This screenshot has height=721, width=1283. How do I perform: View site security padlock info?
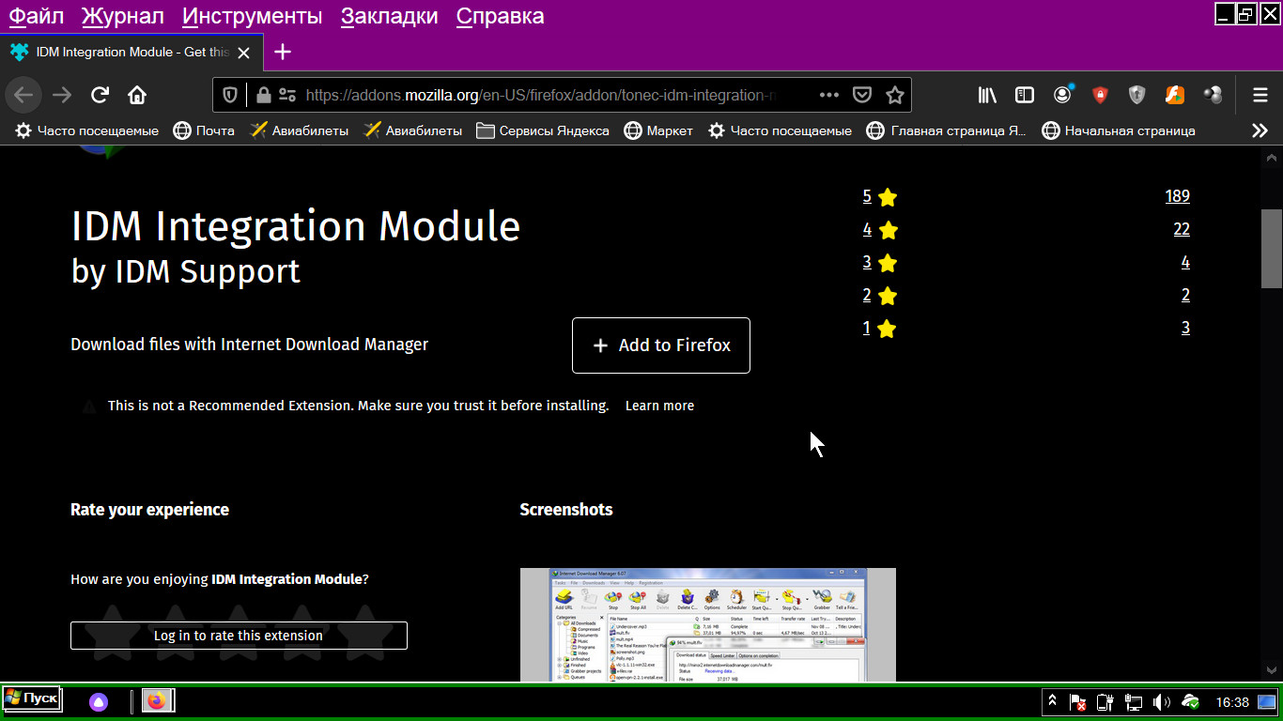[263, 95]
